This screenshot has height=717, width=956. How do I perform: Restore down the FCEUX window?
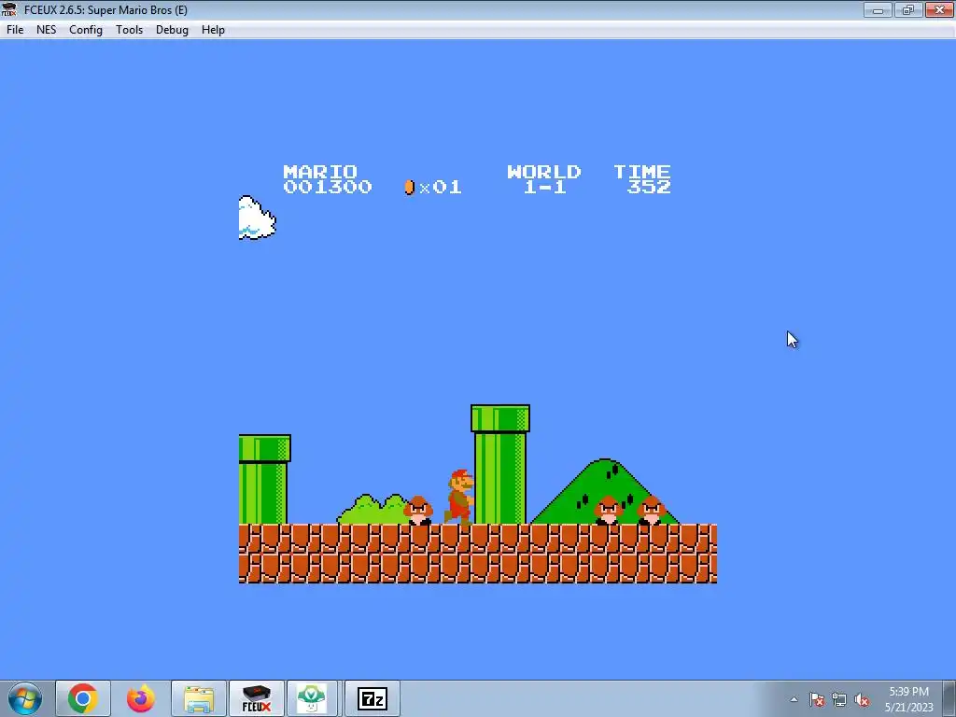[x=907, y=9]
